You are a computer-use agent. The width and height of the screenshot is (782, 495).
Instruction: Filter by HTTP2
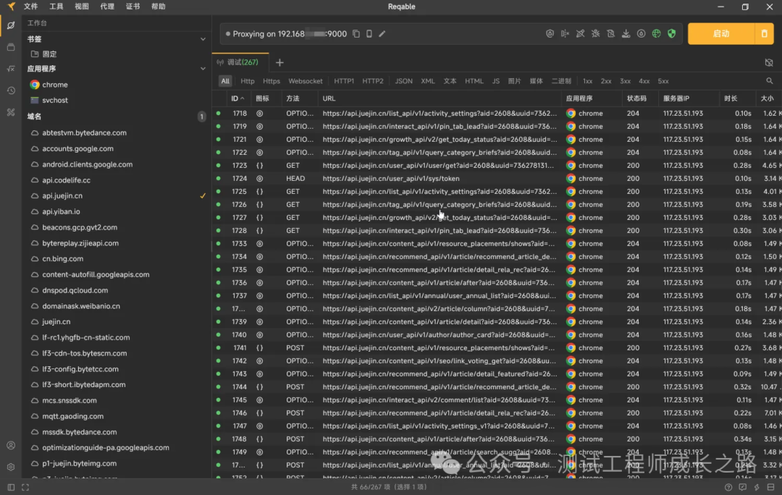pos(373,81)
